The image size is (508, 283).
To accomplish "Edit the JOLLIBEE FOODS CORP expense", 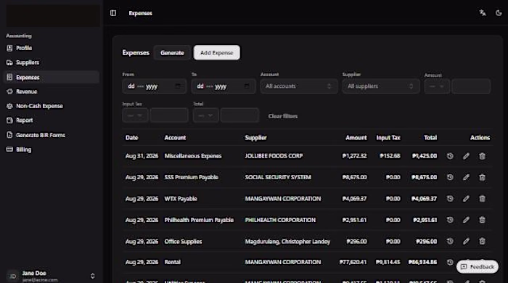I will pos(466,156).
